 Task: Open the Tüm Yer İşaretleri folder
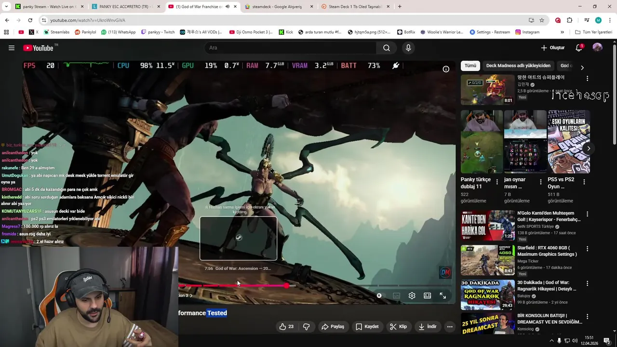(593, 32)
